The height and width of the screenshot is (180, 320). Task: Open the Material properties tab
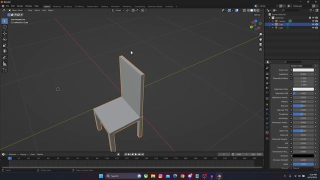(x=267, y=132)
